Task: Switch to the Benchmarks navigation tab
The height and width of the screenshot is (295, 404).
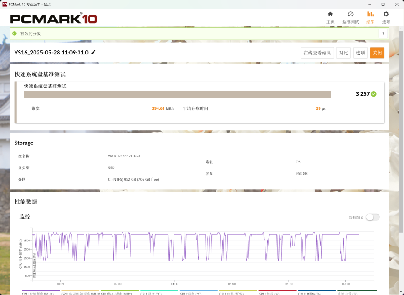Action: tap(350, 15)
